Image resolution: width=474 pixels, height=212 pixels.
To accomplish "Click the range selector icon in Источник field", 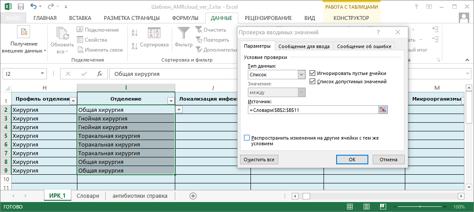I will [x=383, y=110].
